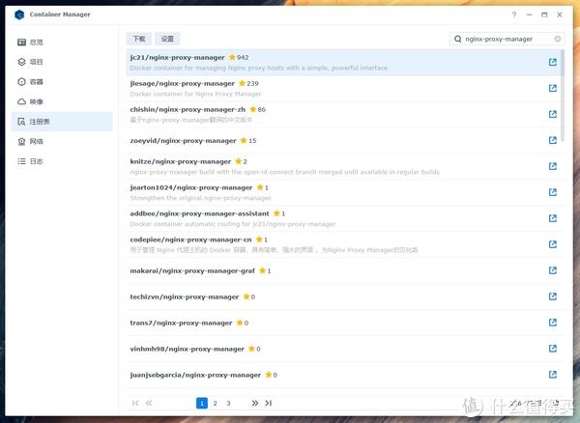Click the 下载 download button
Screen dimensions: 580x423
click(x=139, y=39)
